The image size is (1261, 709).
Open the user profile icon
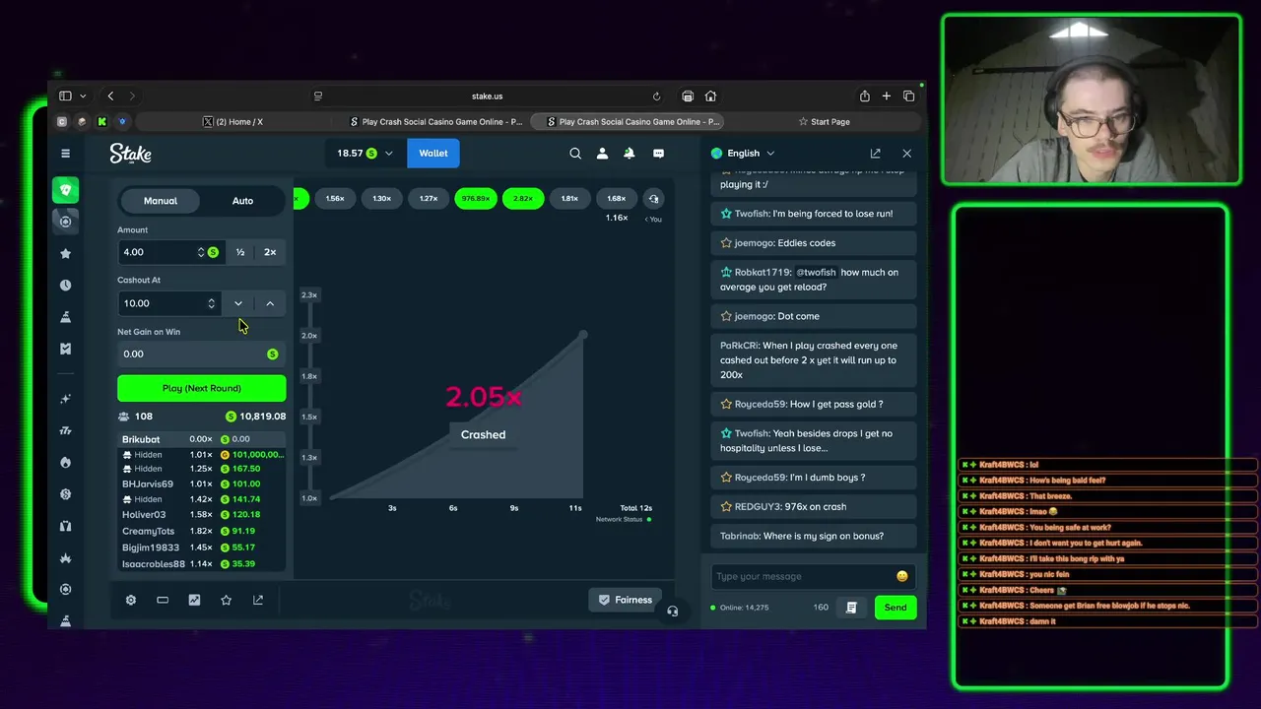tap(602, 153)
